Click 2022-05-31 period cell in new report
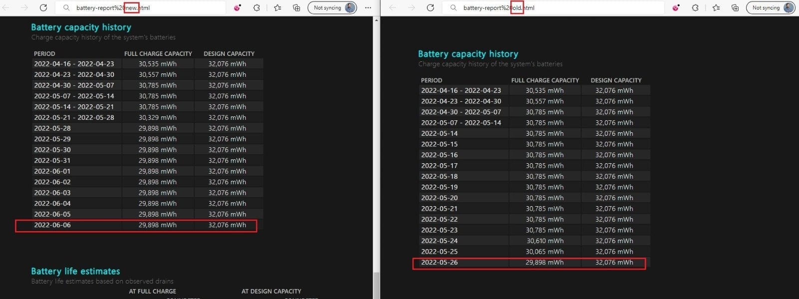The width and height of the screenshot is (799, 299). (x=52, y=161)
